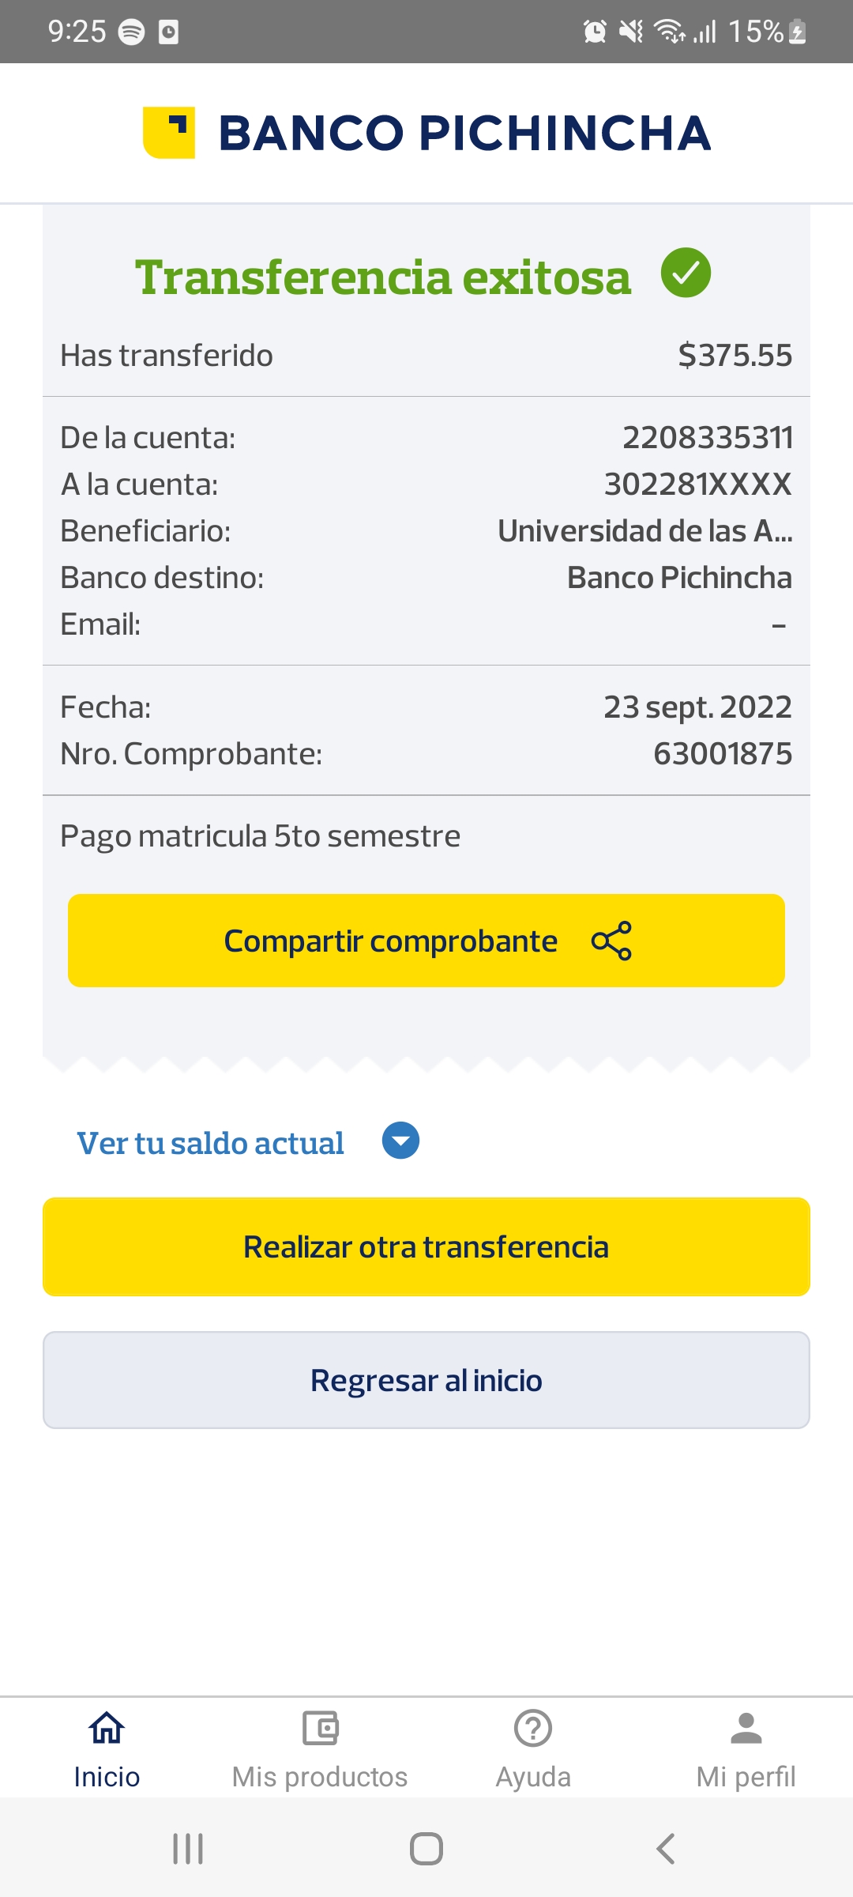Expand the blue saldo actual dropdown arrow
Viewport: 853px width, 1897px height.
coord(400,1141)
